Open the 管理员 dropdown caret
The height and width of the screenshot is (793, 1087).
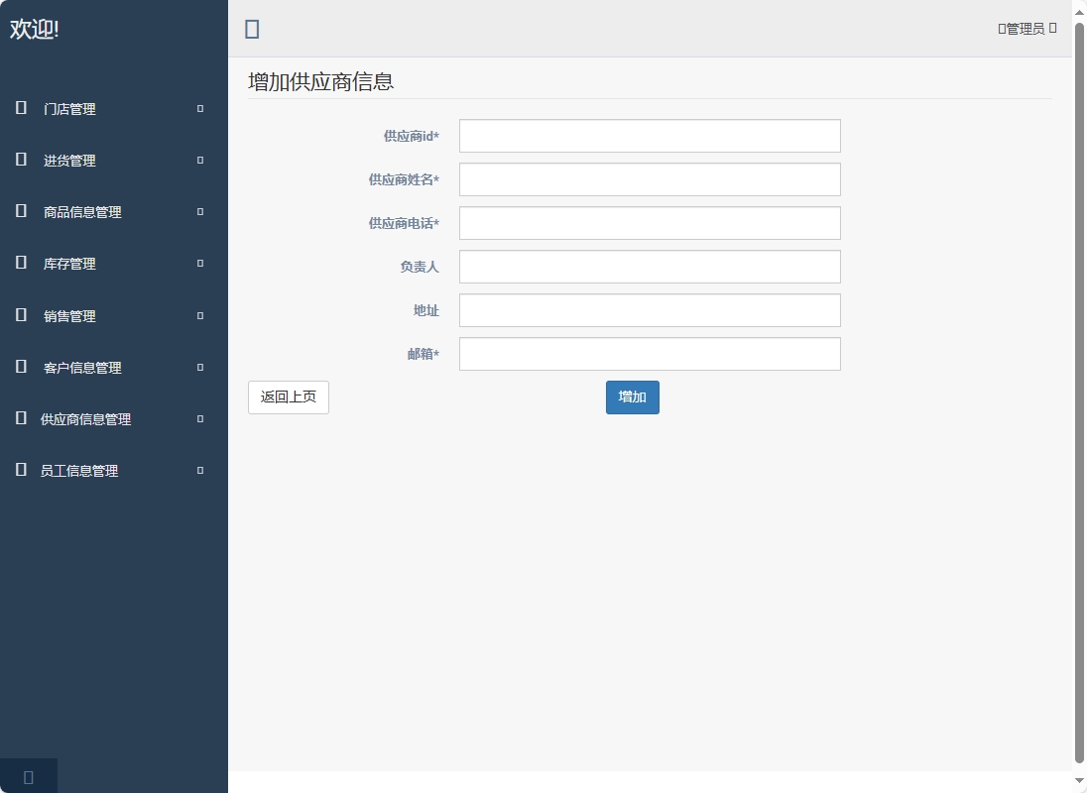[1053, 28]
